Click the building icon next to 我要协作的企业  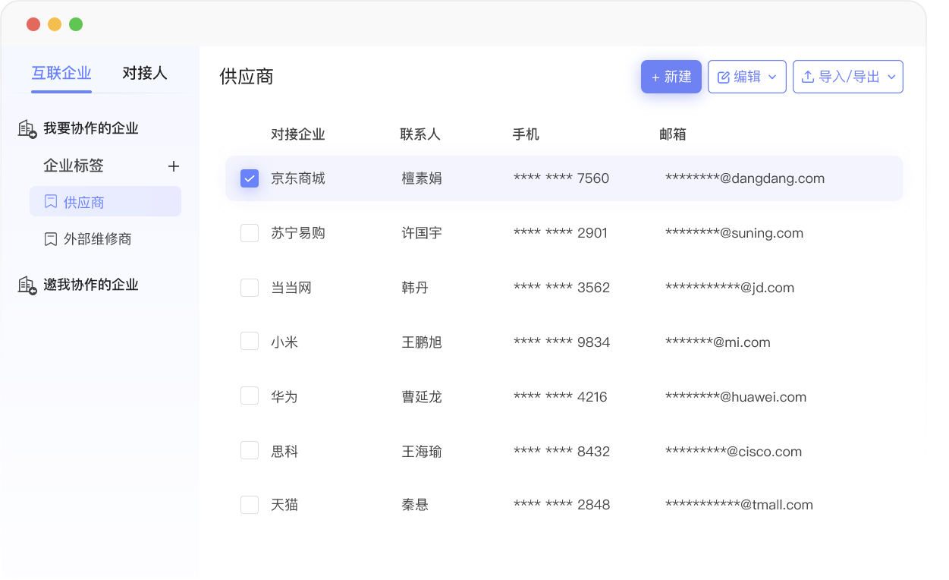point(27,129)
